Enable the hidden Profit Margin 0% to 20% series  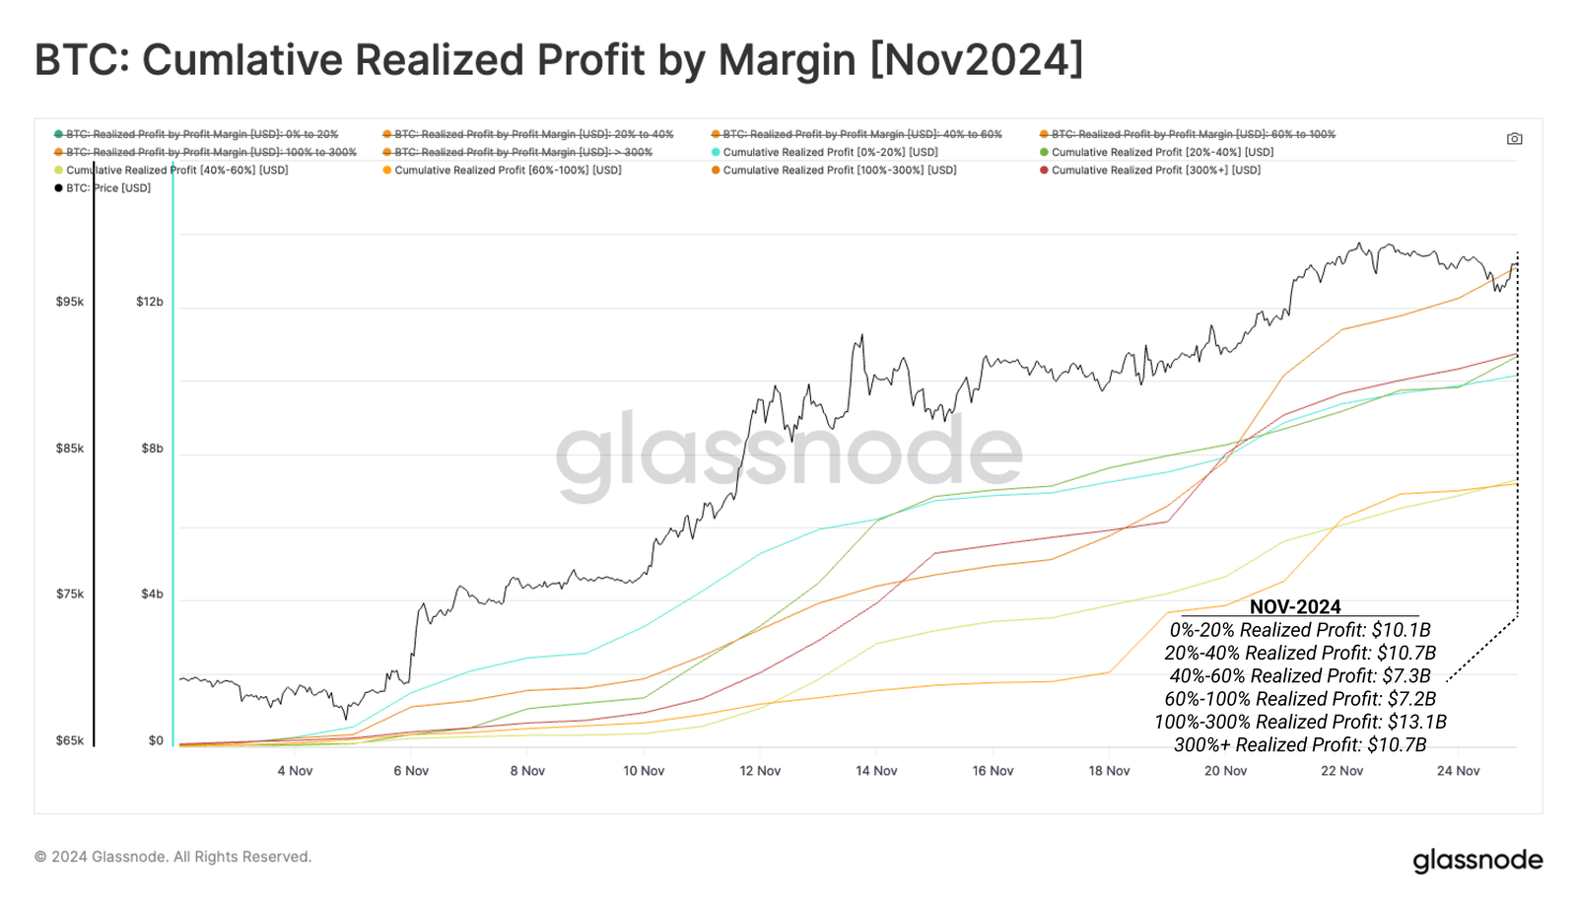201,134
